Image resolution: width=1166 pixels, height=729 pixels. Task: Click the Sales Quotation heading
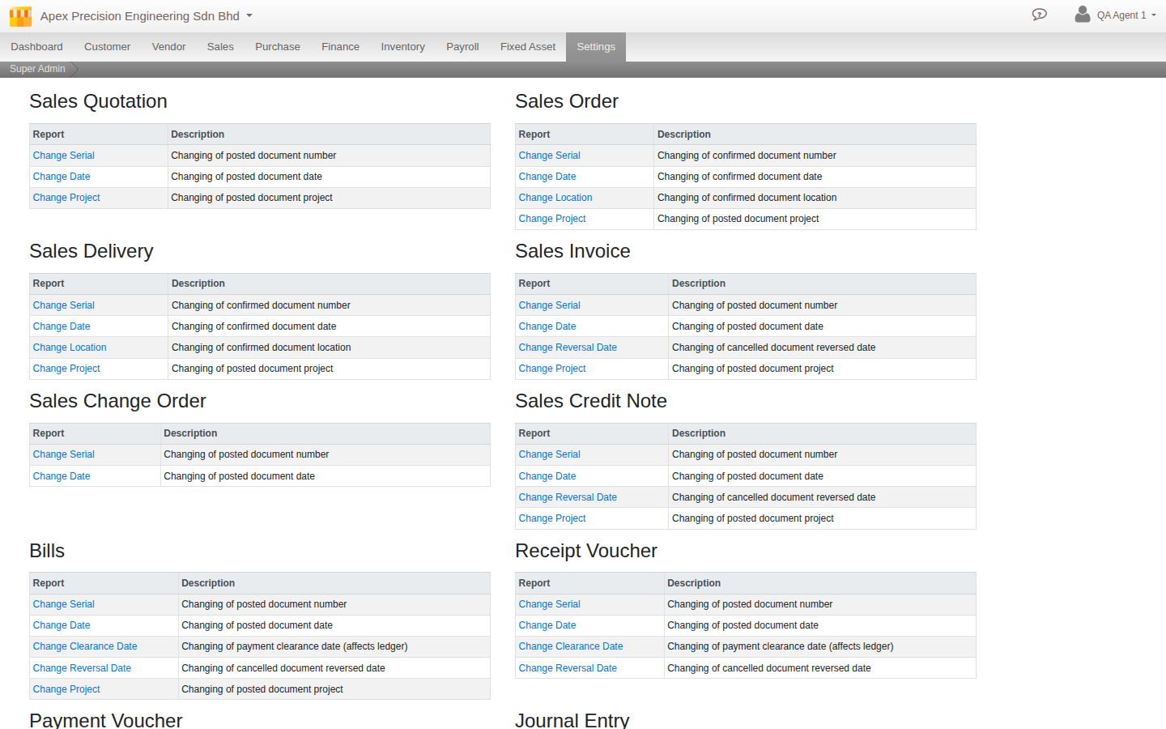98,101
